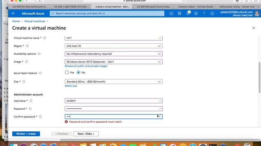Click the password key icon in Confirm password
The image size is (261, 146).
tap(159, 116)
